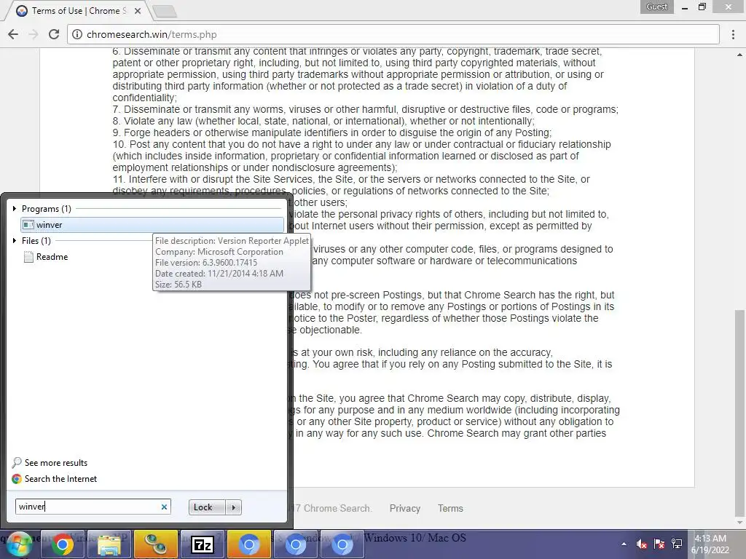Screen dimensions: 746x559
Task: Click the network status tray icon
Action: (x=677, y=544)
